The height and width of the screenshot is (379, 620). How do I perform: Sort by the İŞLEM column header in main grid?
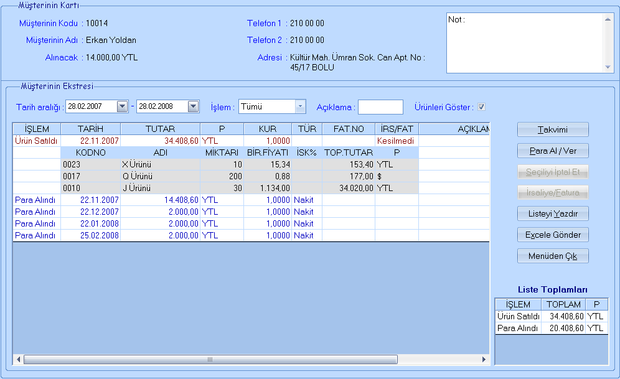(x=37, y=129)
